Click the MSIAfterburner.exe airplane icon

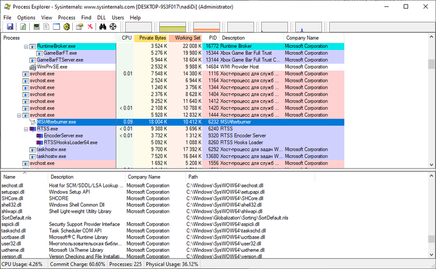pyautogui.click(x=33, y=122)
